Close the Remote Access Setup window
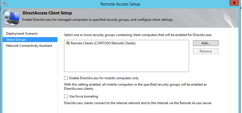Viewport: 242px width, 113px height. click(234, 3)
